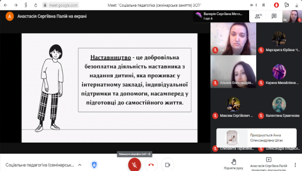
Task: Click the browser back arrow
Action: [6, 5]
